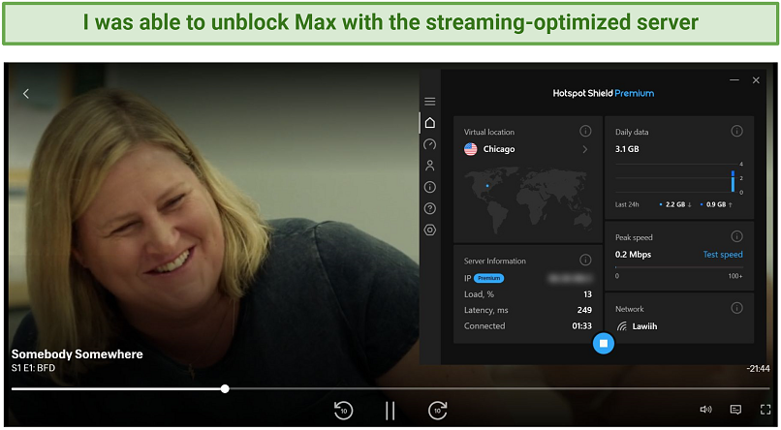Stop the VPN connection with blue button
781x430 pixels.
(603, 343)
